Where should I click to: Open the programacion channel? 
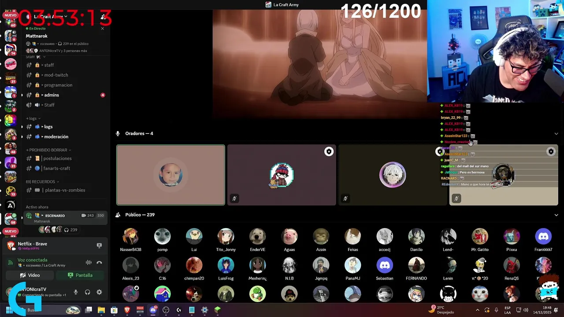pos(65,85)
